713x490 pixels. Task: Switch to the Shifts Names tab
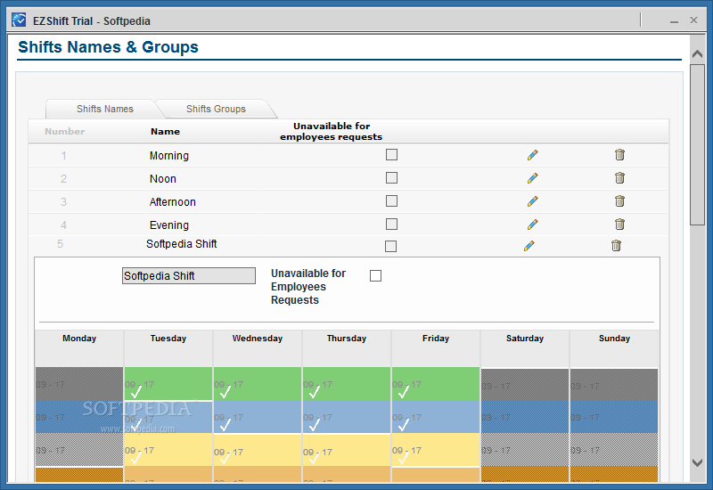(104, 109)
